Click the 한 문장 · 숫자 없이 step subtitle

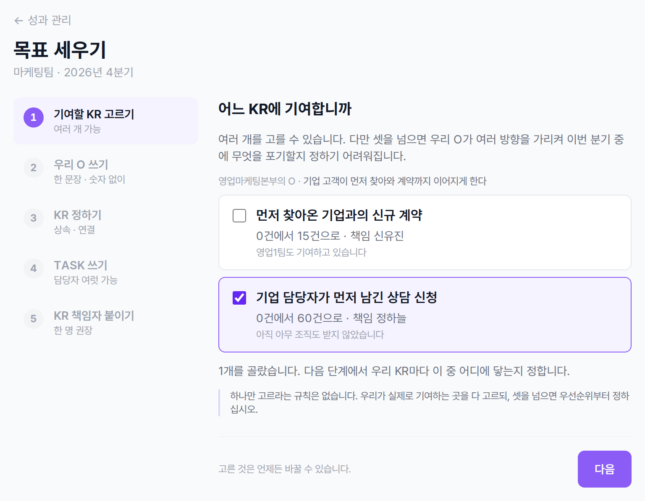pos(89,180)
